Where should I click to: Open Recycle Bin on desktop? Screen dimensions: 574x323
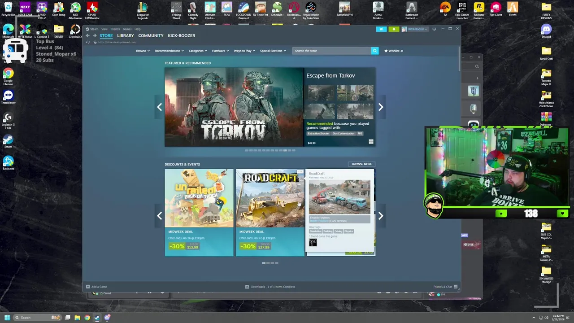[8, 10]
